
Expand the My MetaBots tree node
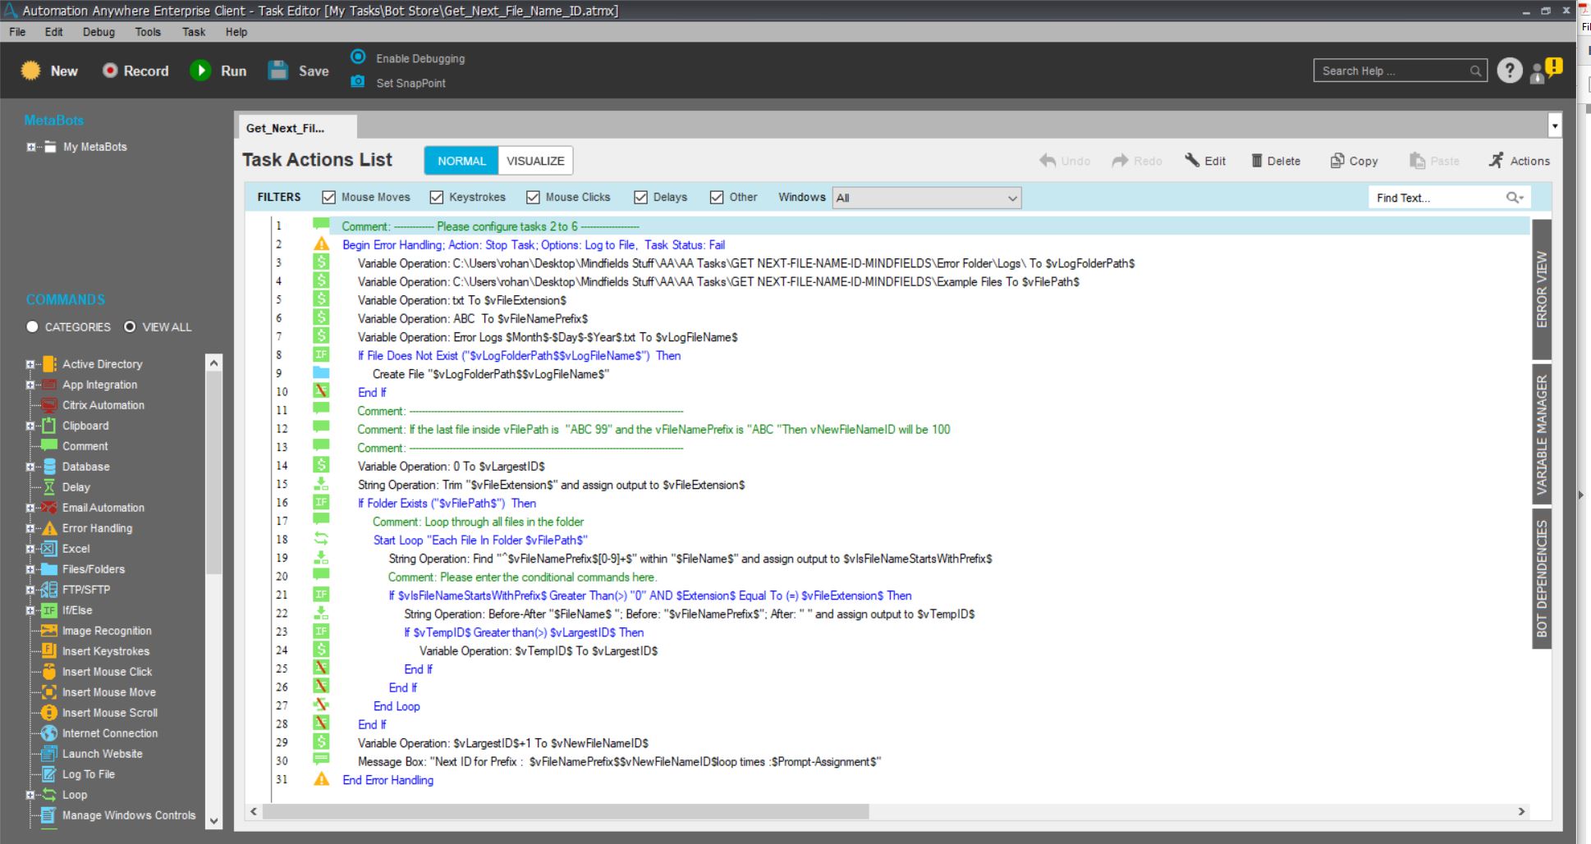point(31,148)
